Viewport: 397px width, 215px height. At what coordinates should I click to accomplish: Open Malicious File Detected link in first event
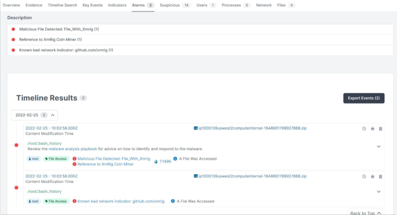114,158
